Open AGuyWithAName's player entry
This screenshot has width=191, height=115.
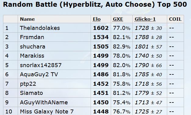pos(44,102)
